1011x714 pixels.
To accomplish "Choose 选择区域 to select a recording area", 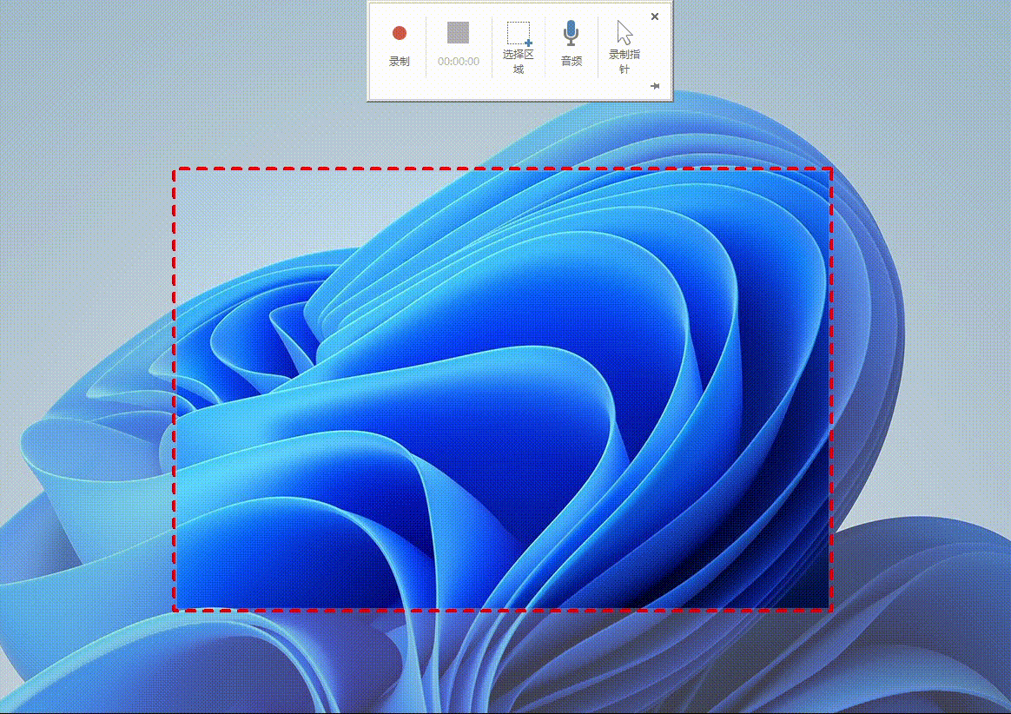I will coord(519,46).
